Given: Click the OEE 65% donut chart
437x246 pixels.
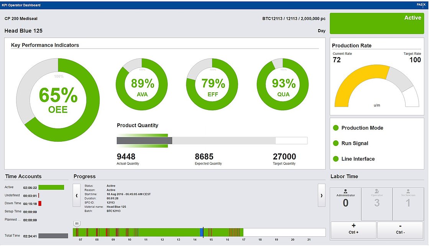Looking at the screenshot, I should 58,100.
